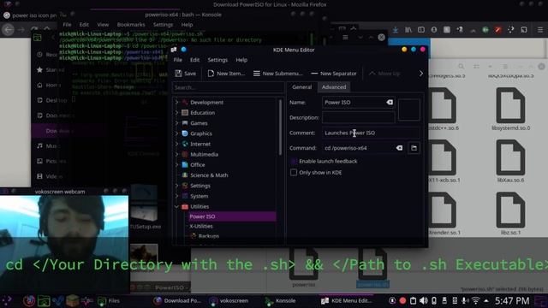Open search in Files window

pos(462,67)
